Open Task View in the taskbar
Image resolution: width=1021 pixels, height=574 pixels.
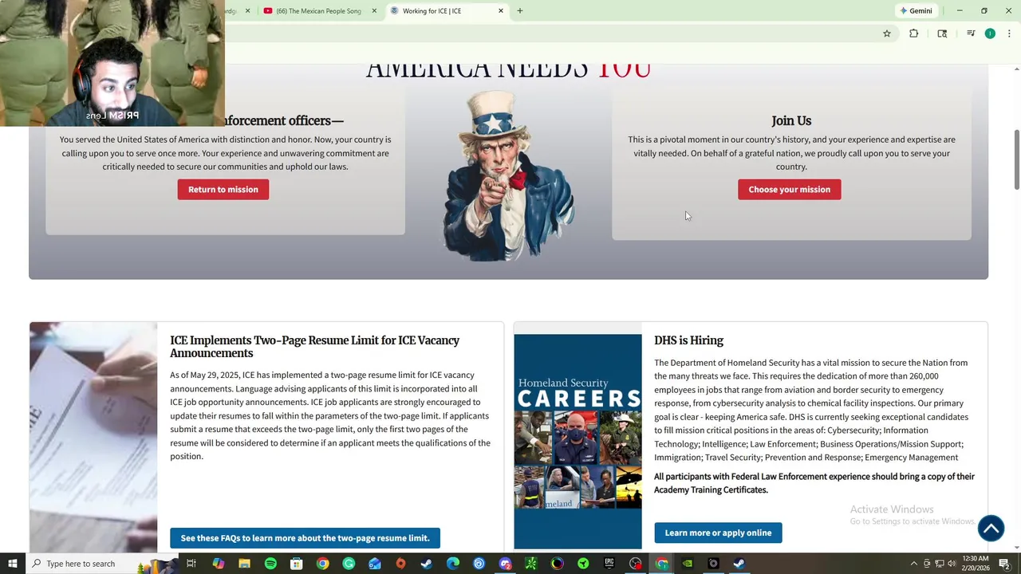(x=191, y=564)
